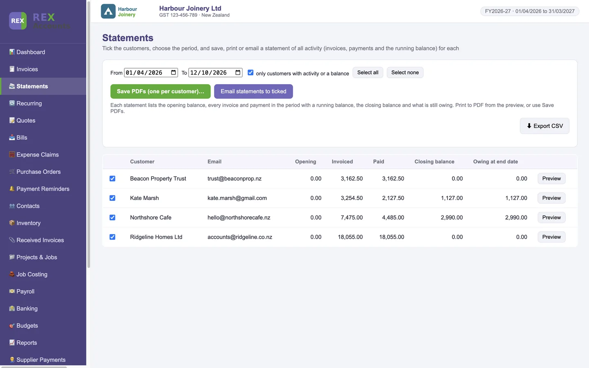
Task: Click the From date field
Action: coord(151,73)
